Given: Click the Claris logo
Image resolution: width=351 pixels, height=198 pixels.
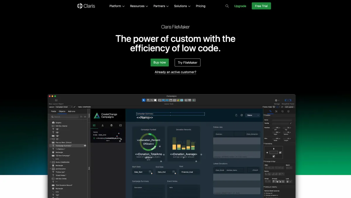Looking at the screenshot, I should tap(86, 6).
